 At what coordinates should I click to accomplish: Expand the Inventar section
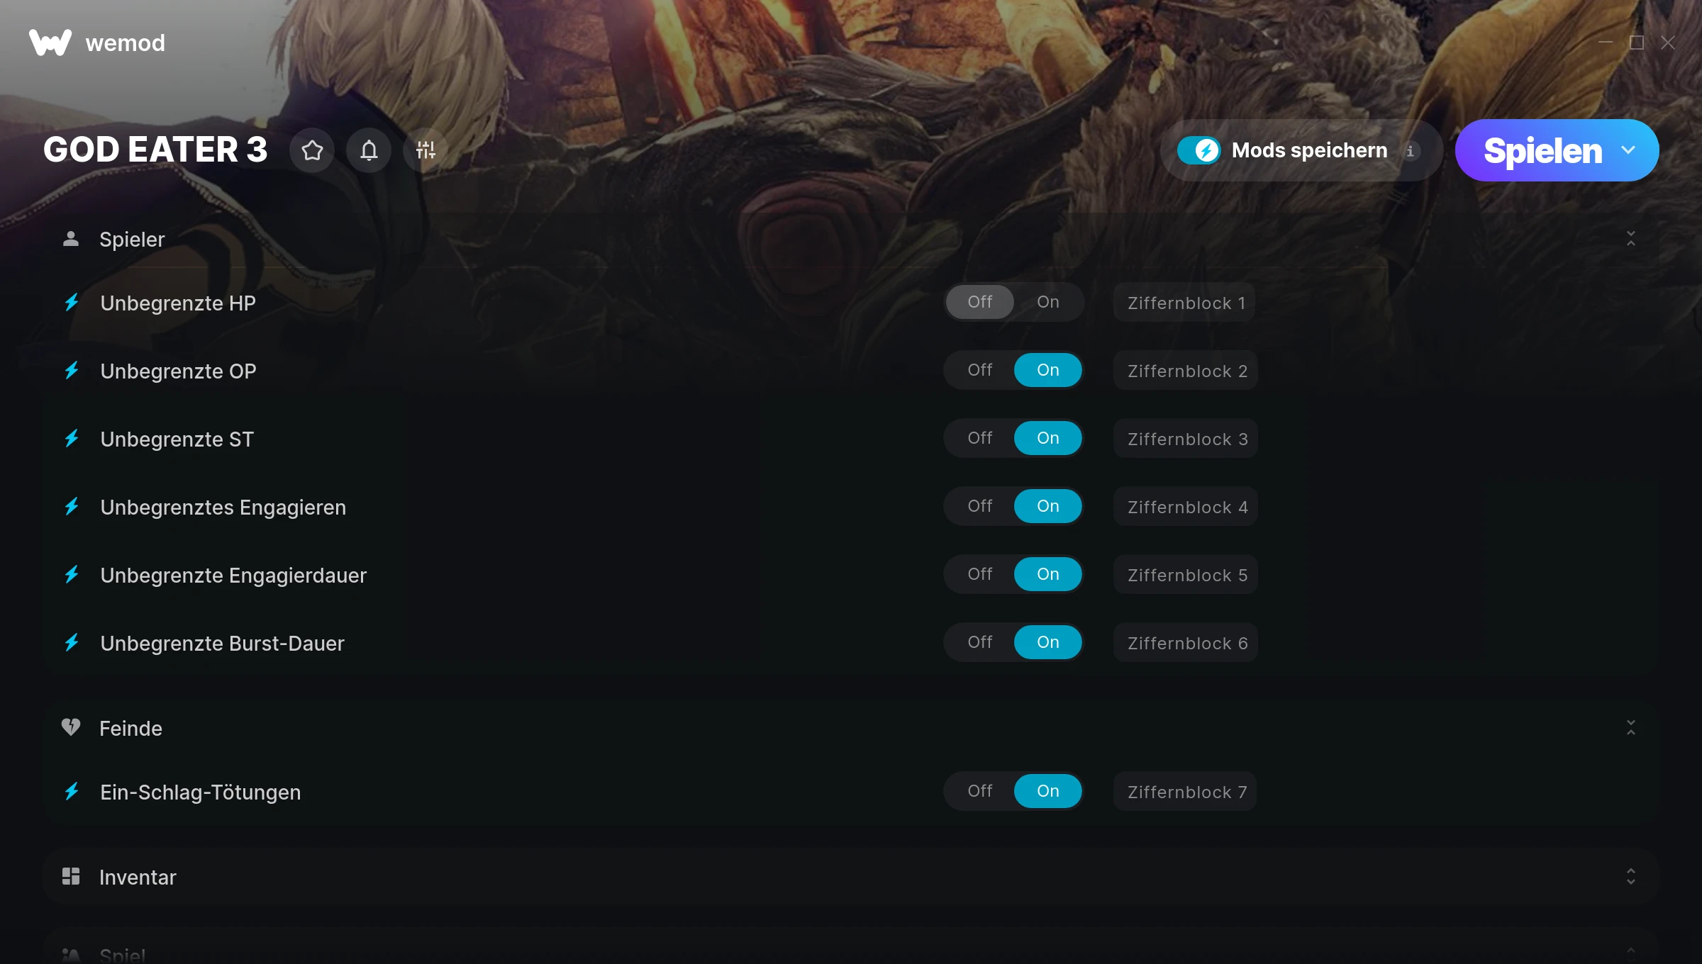tap(1631, 877)
